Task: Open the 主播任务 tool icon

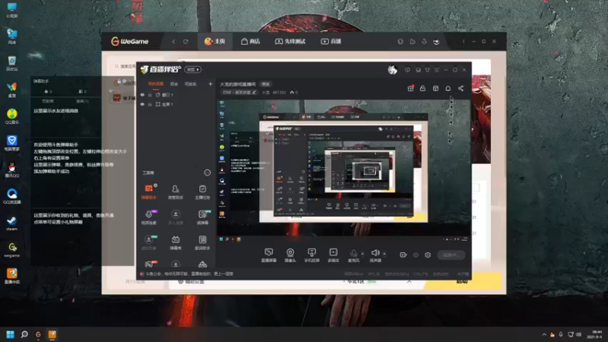Action: pos(202,192)
